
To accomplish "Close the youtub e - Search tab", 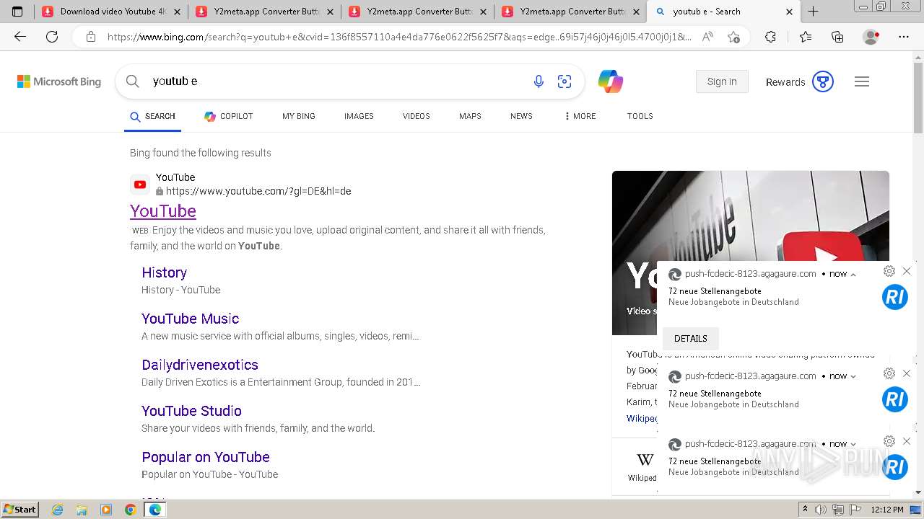I will point(789,12).
